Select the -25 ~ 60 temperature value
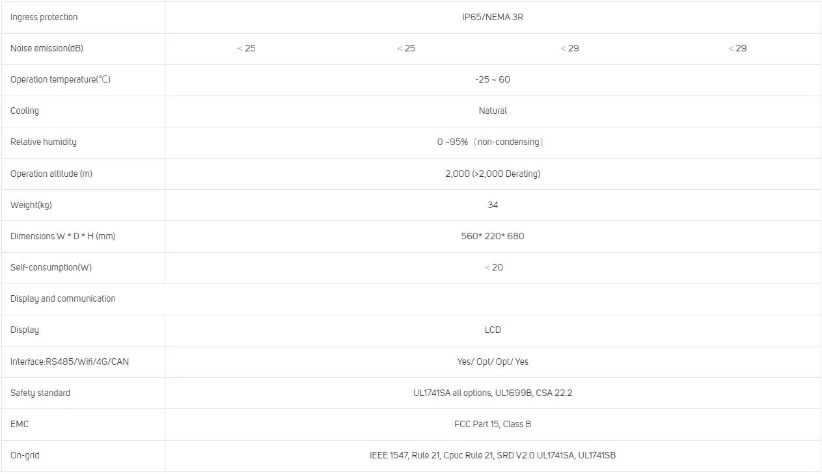This screenshot has width=822, height=474. click(492, 80)
